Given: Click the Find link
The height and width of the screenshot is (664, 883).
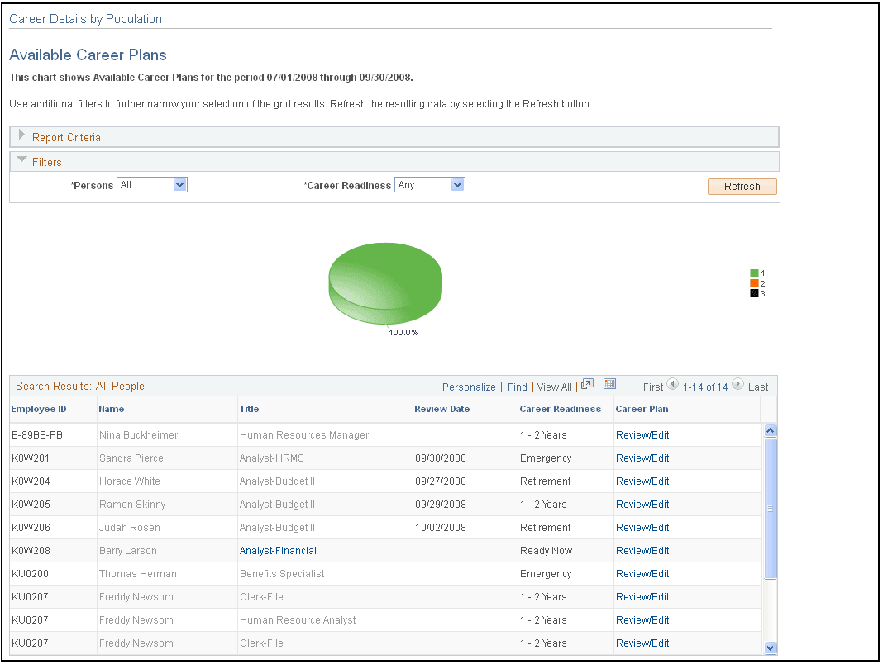Looking at the screenshot, I should pos(518,387).
